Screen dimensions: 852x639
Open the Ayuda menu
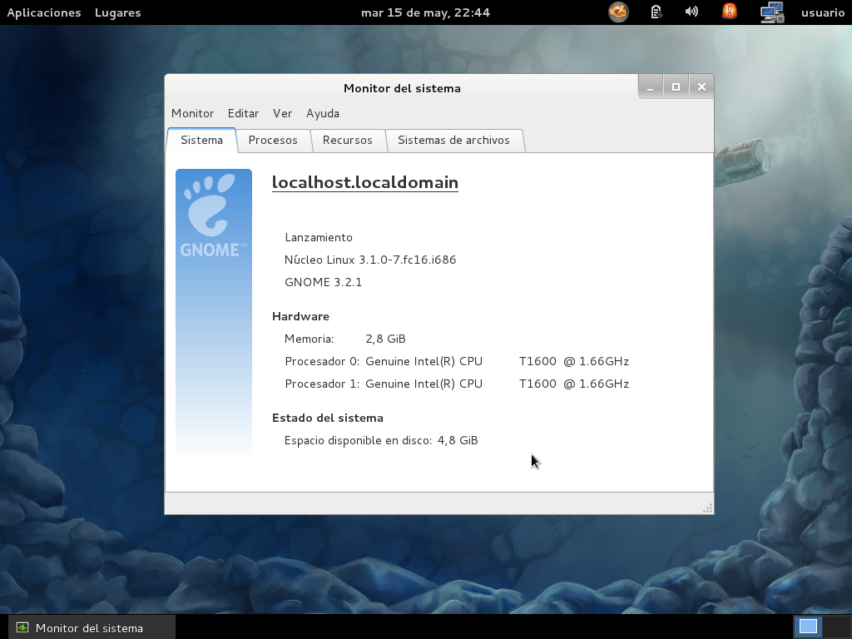tap(323, 113)
